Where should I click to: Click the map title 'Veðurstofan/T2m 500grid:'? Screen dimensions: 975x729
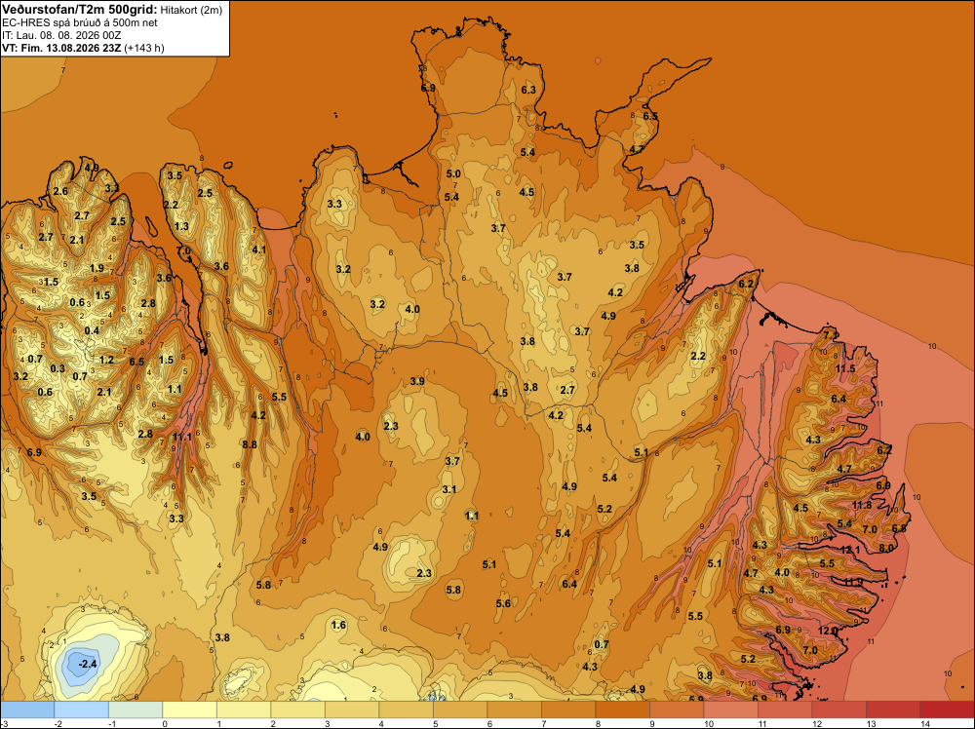click(x=80, y=9)
